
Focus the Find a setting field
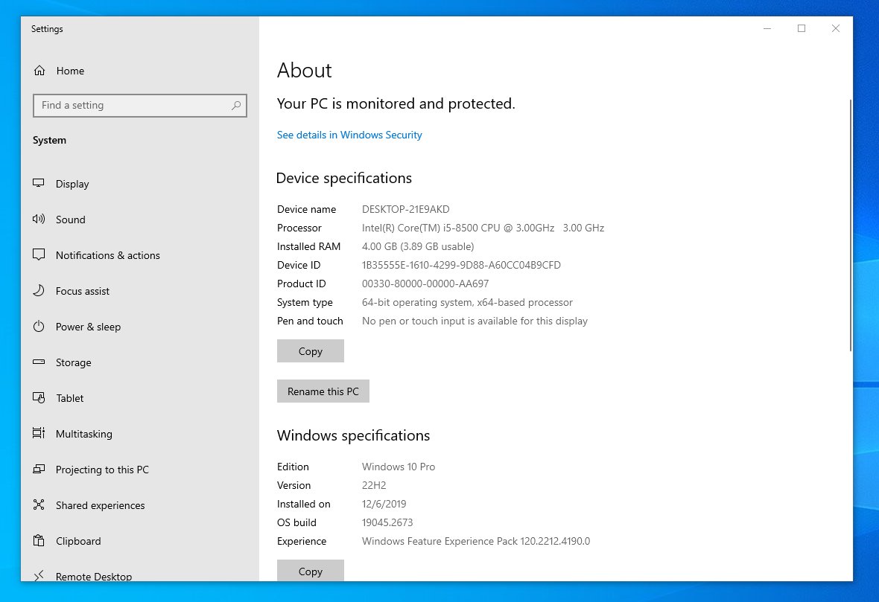(139, 105)
